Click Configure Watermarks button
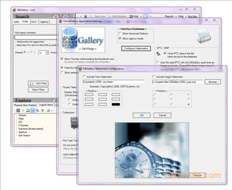This screenshot has width=232, height=190. (x=136, y=48)
